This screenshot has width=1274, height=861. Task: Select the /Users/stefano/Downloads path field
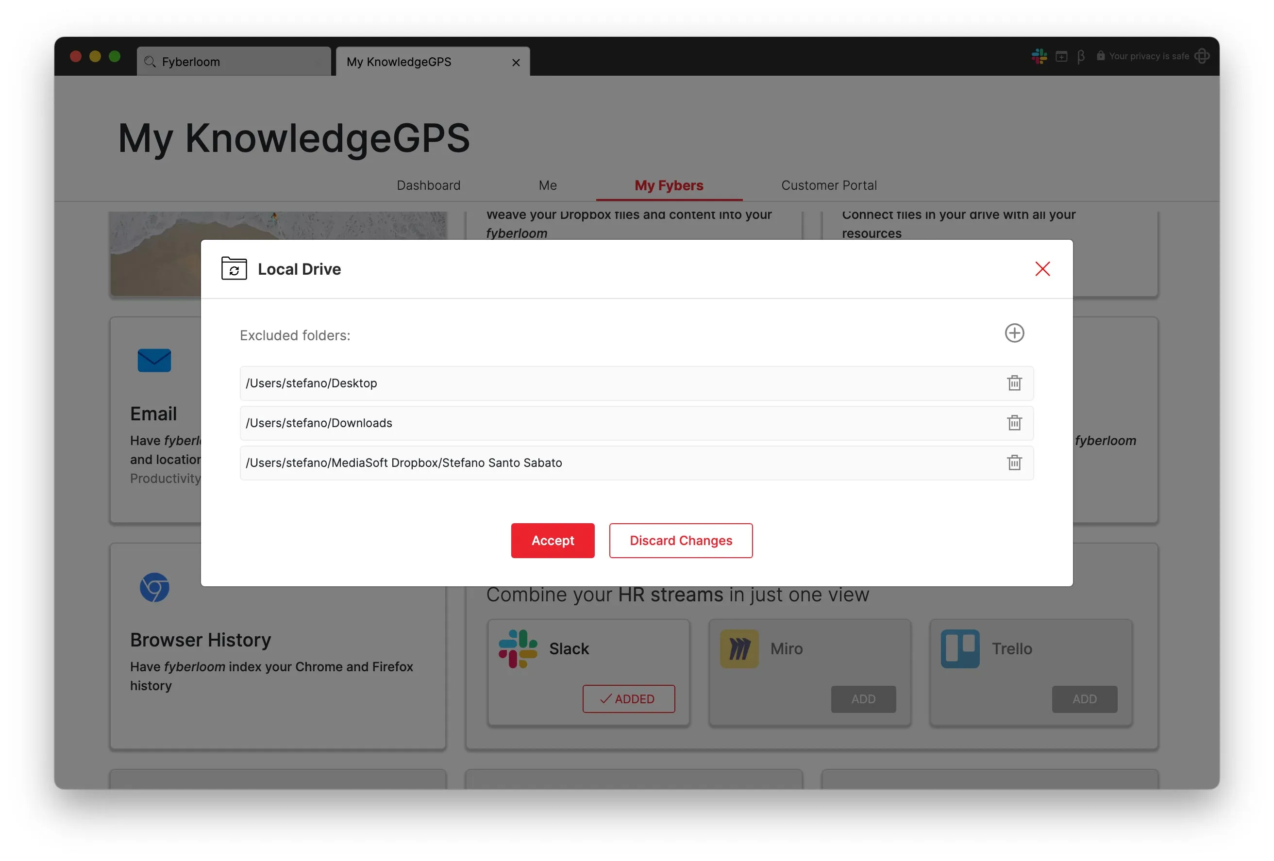636,423
